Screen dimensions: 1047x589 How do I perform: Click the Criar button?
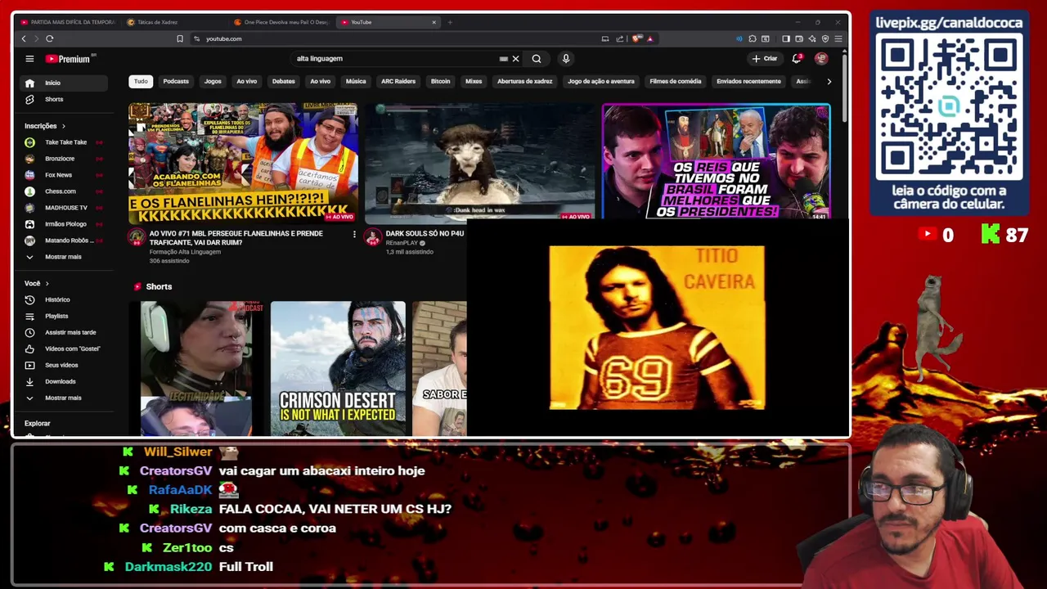click(x=765, y=59)
